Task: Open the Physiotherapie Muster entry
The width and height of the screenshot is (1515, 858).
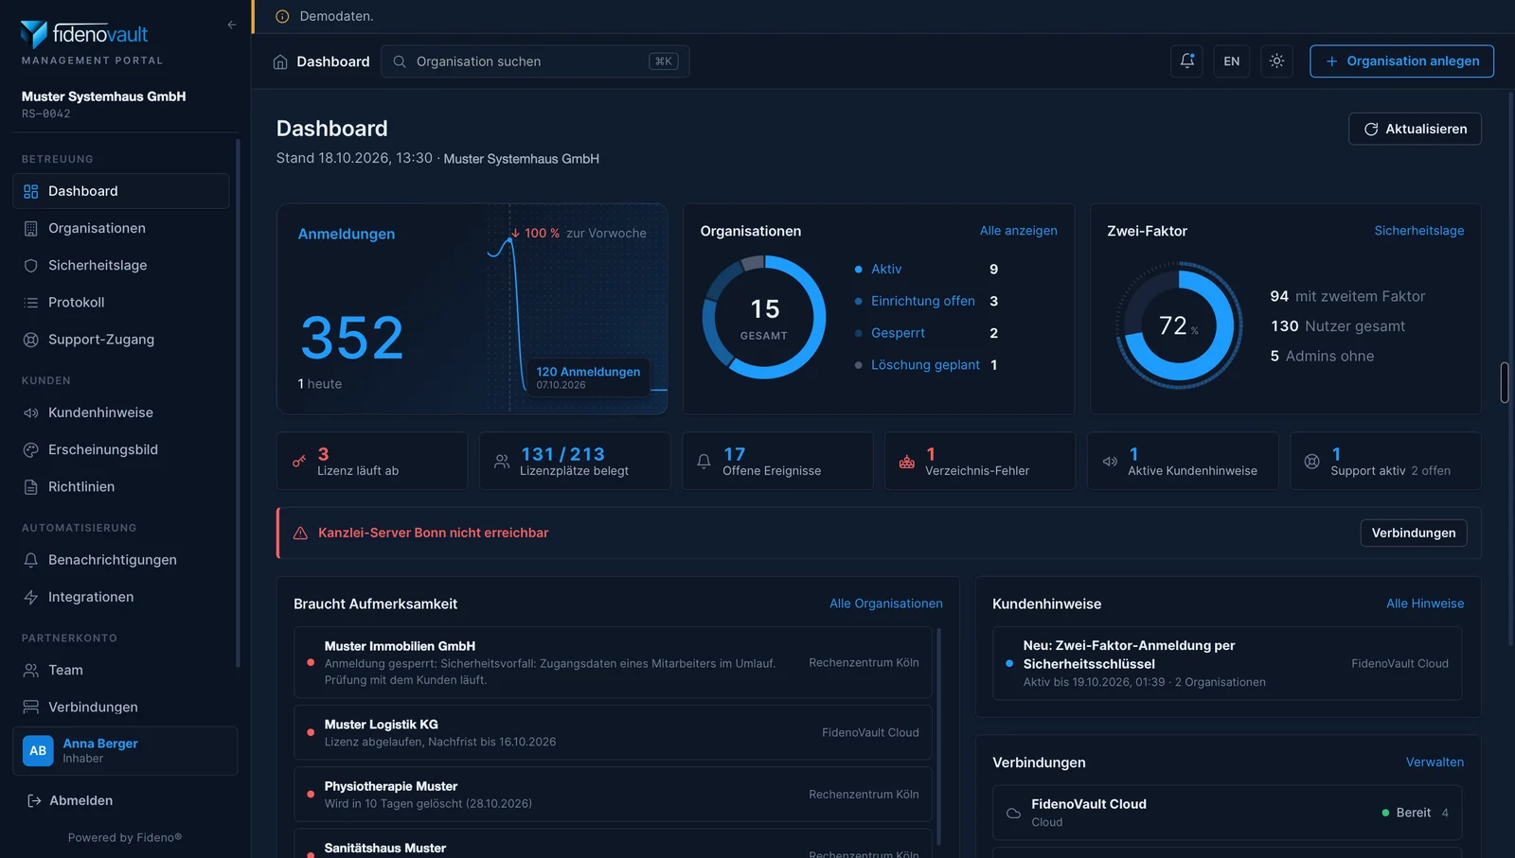Action: [x=613, y=795]
